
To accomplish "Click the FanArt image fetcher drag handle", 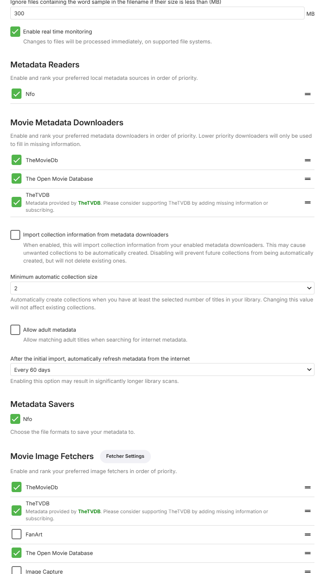I will 307,534.
